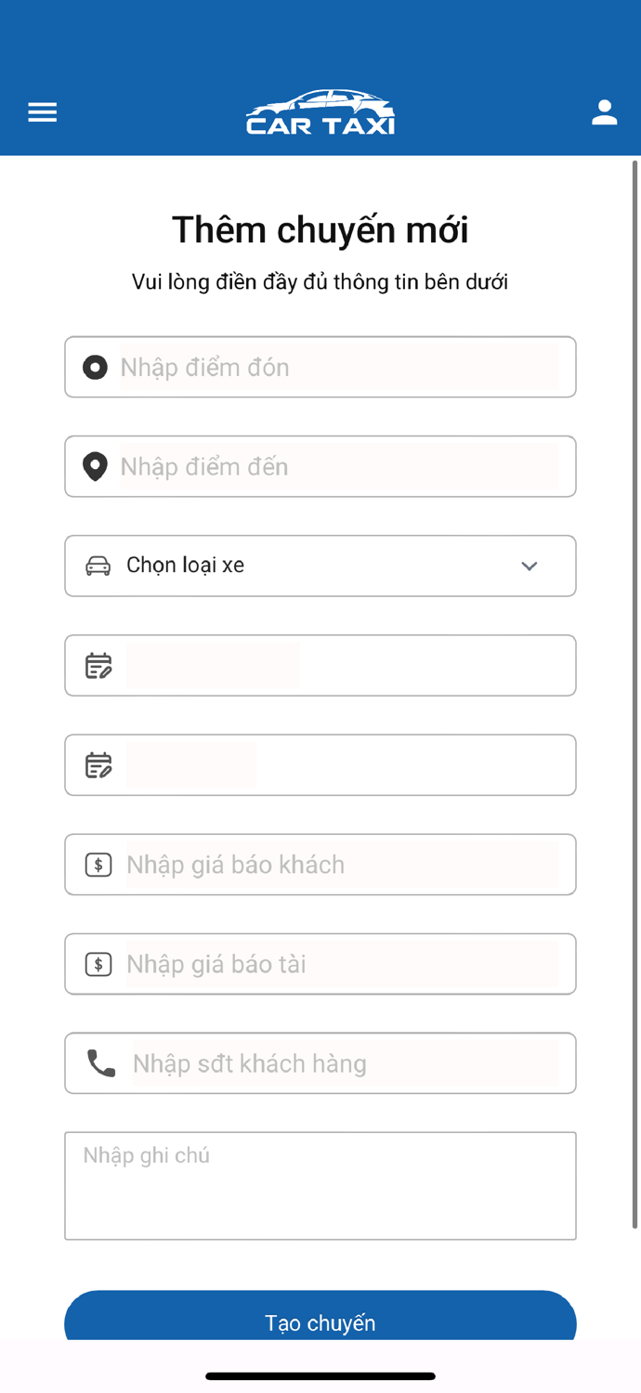Click the phone icon
This screenshot has width=641, height=1393.
tap(101, 1063)
